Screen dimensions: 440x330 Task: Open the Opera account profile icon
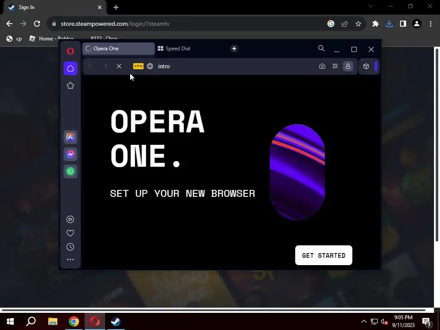pyautogui.click(x=348, y=66)
